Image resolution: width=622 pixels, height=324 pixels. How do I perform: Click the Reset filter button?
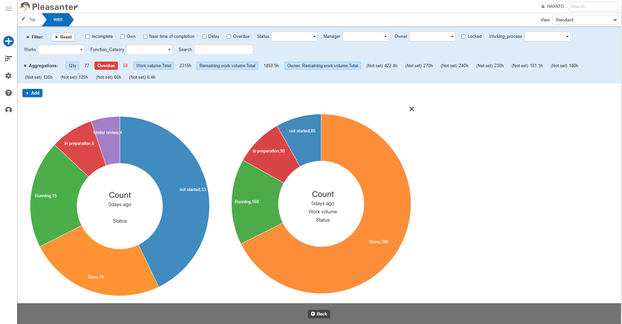coord(63,37)
